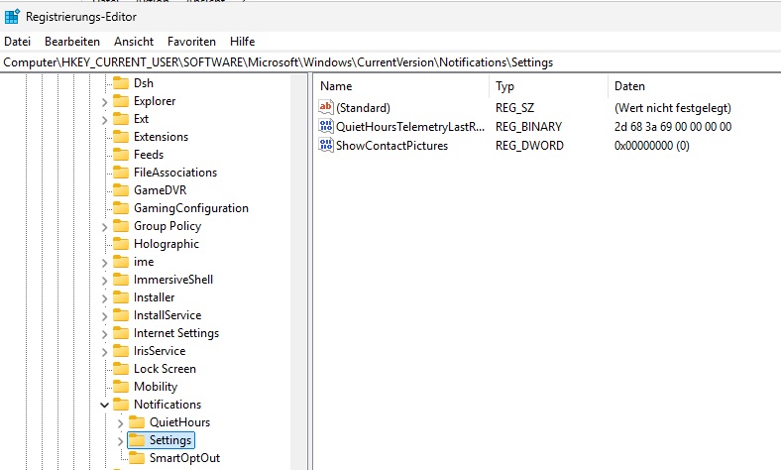The image size is (781, 470).
Task: Click the Lock Screen folder icon
Action: pyautogui.click(x=121, y=369)
